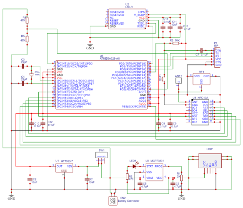Click the ANT pin on HPD13A
Screen dimensions: 243x208
pos(195,102)
